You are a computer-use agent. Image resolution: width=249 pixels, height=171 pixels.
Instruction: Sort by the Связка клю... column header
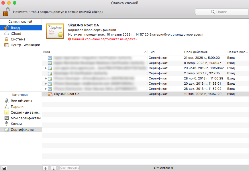click(238, 52)
